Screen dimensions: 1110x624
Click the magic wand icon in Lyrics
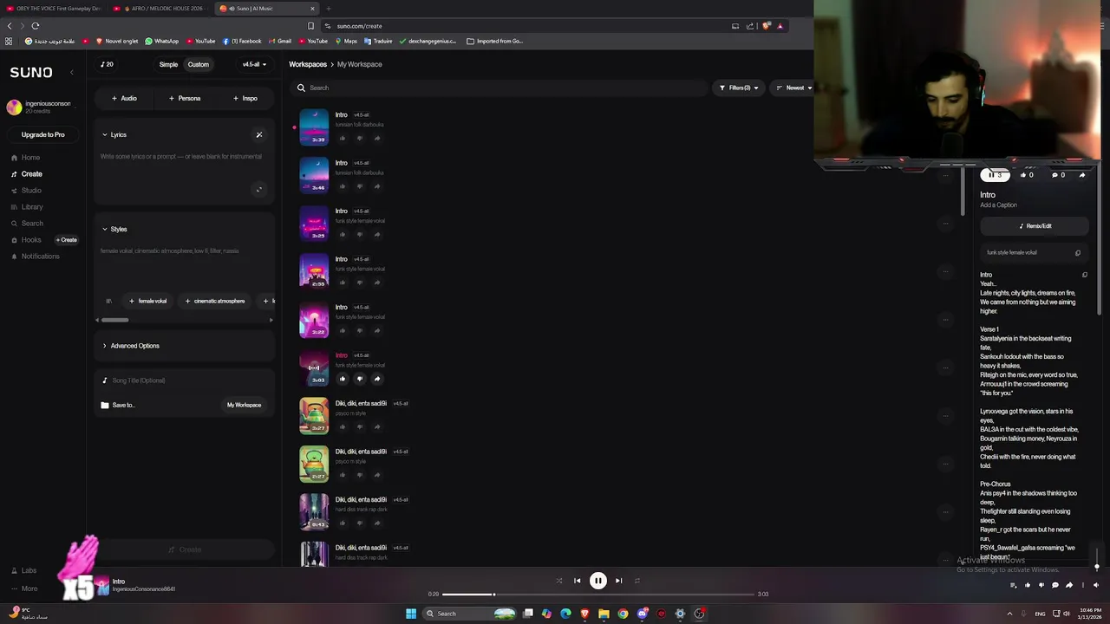258,135
